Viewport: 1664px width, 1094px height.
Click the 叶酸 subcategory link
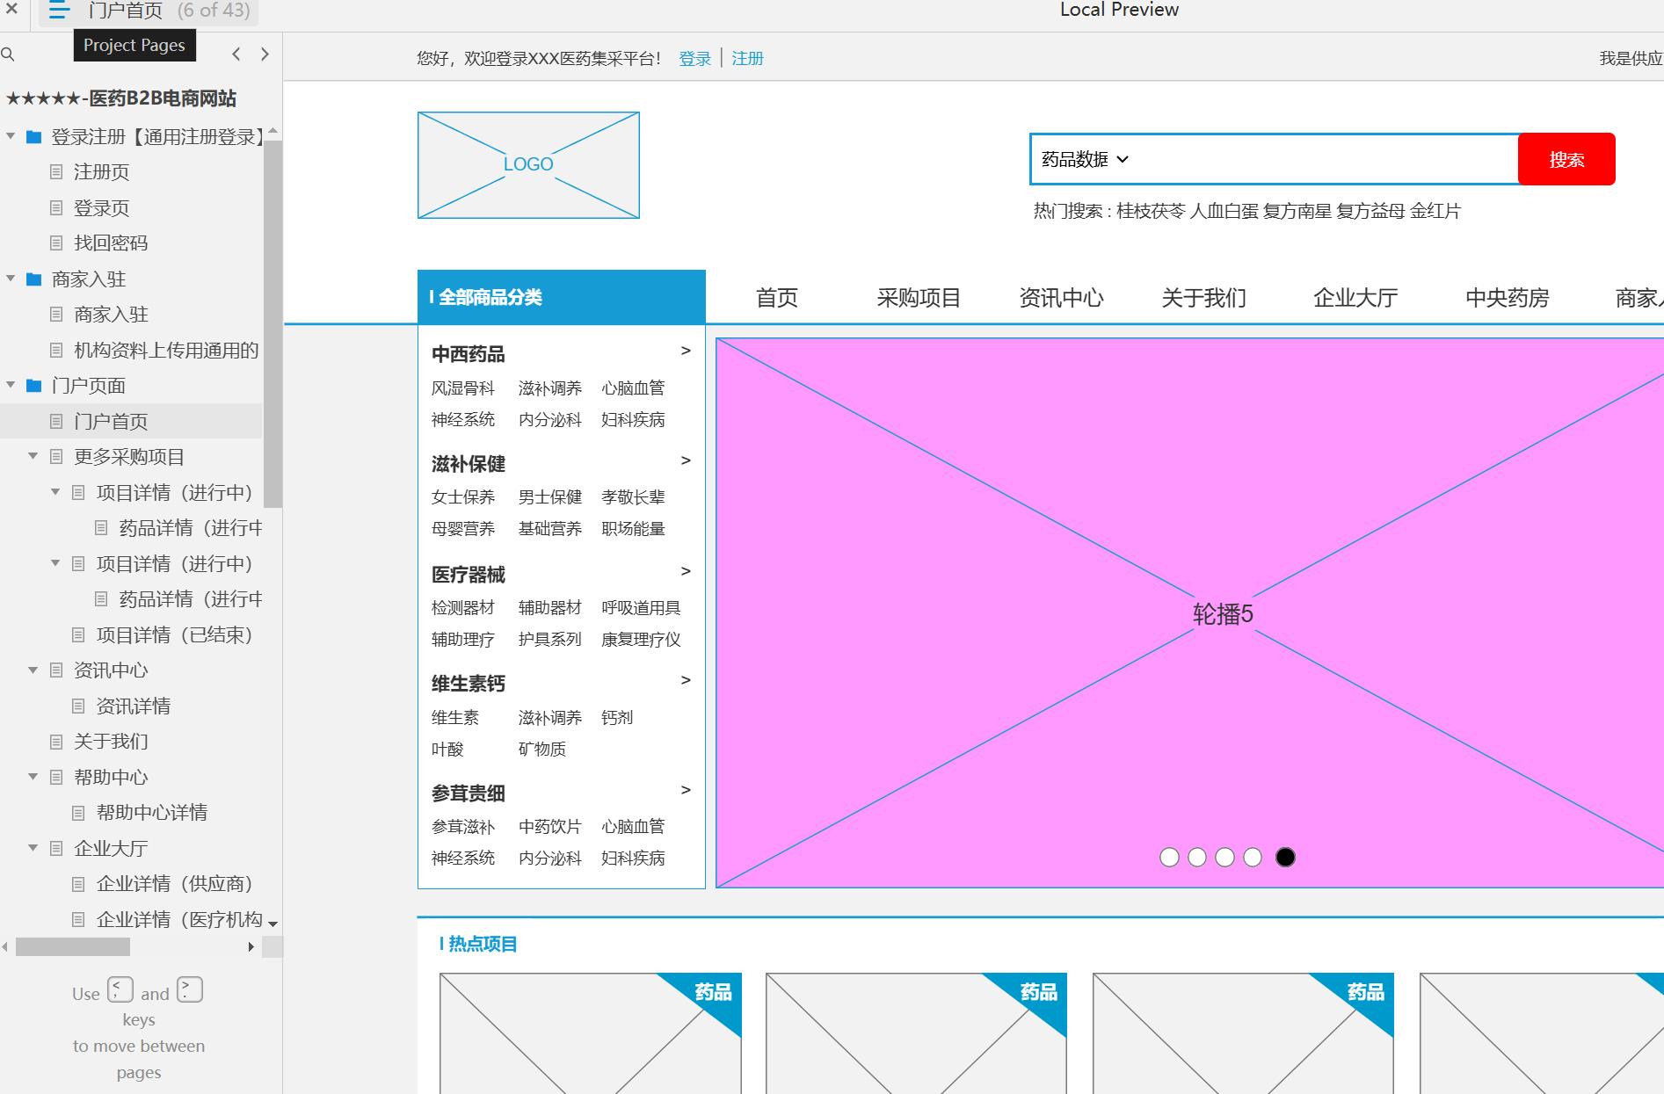coord(447,750)
